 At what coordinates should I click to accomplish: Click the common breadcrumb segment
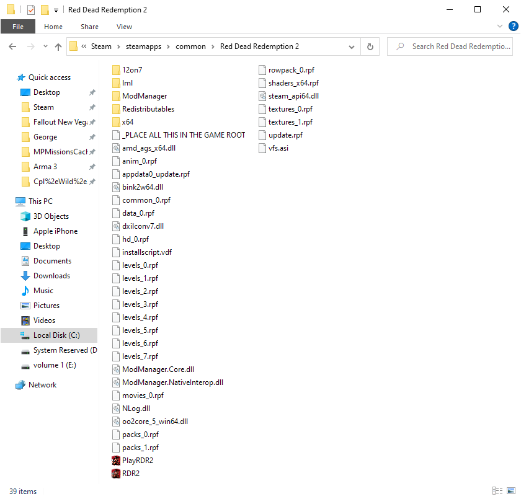(x=190, y=46)
